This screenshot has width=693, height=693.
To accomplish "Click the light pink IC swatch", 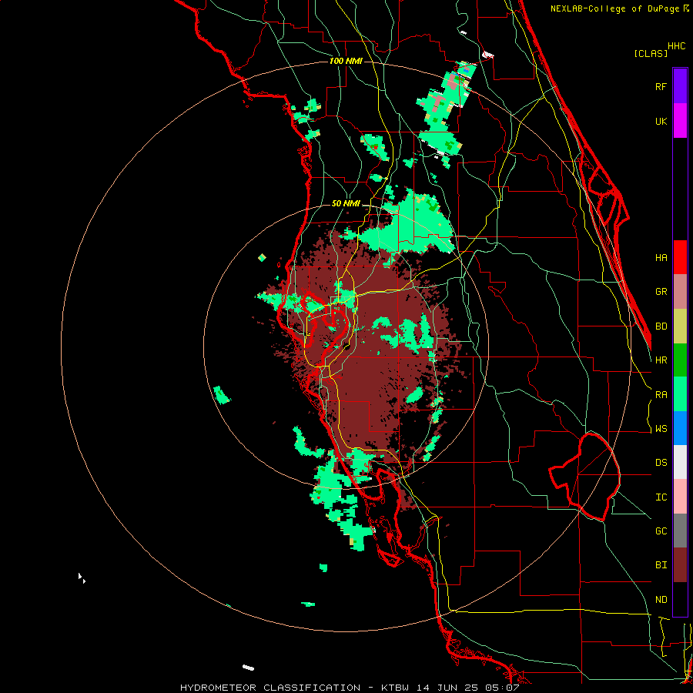I will (680, 497).
